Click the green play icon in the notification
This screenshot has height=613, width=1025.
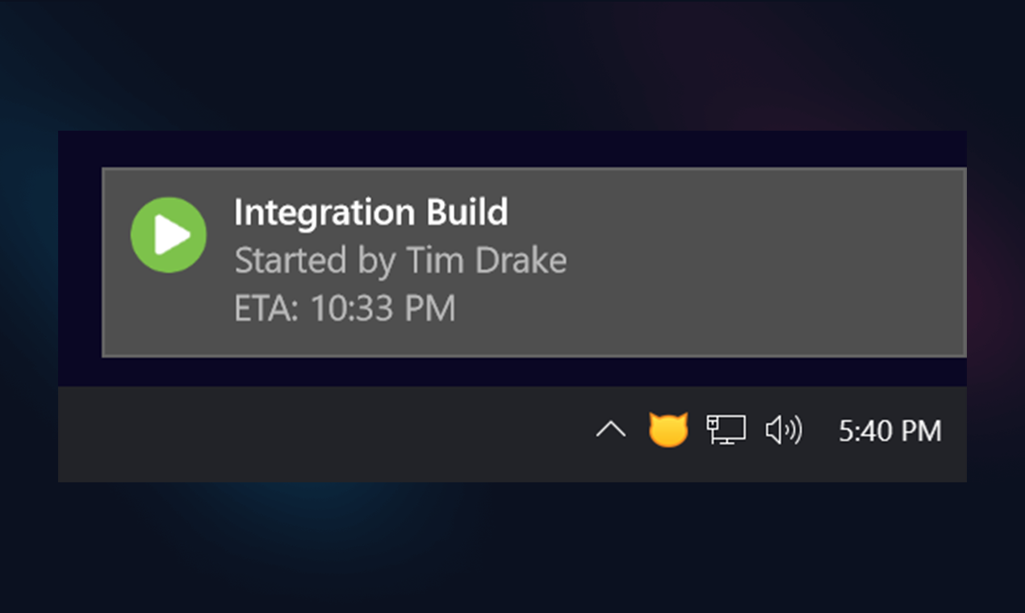click(168, 235)
